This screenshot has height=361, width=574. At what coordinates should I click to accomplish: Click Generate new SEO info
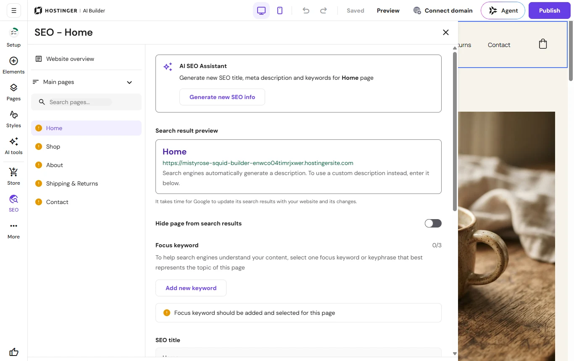222,97
